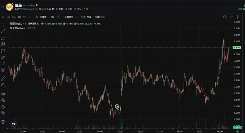Select the Text annotation tool
Viewport: 245px width, 133px height.
pyautogui.click(x=3, y=63)
